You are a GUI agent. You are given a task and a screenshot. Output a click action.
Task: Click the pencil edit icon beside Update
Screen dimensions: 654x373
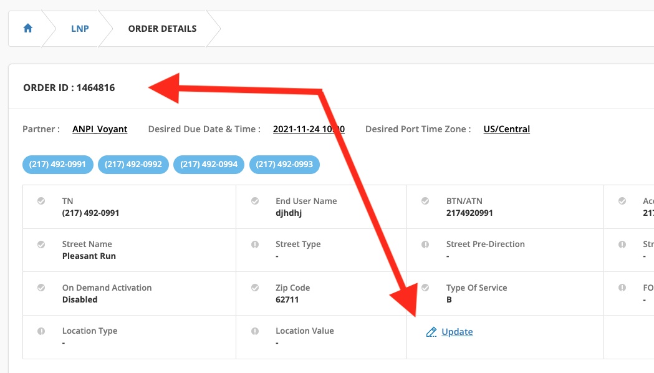(431, 332)
